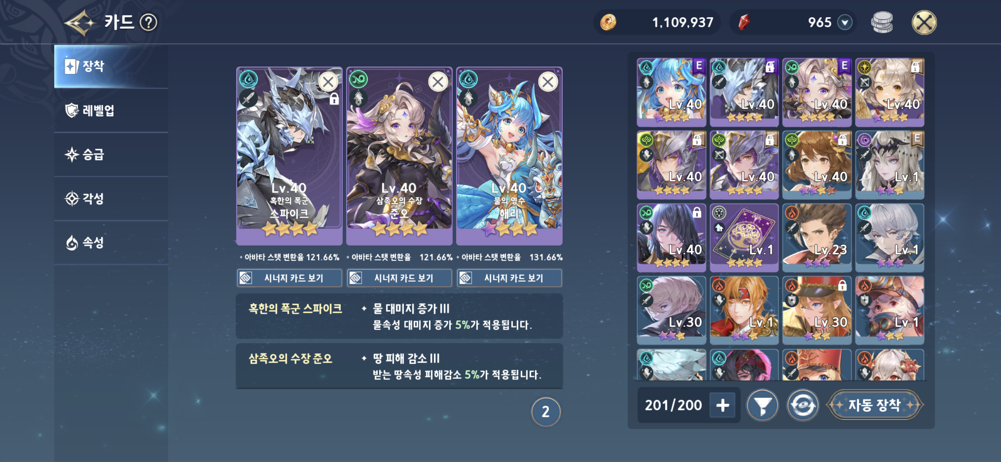The width and height of the screenshot is (1001, 462).
Task: Switch to the 레벨업 tab
Action: [111, 110]
